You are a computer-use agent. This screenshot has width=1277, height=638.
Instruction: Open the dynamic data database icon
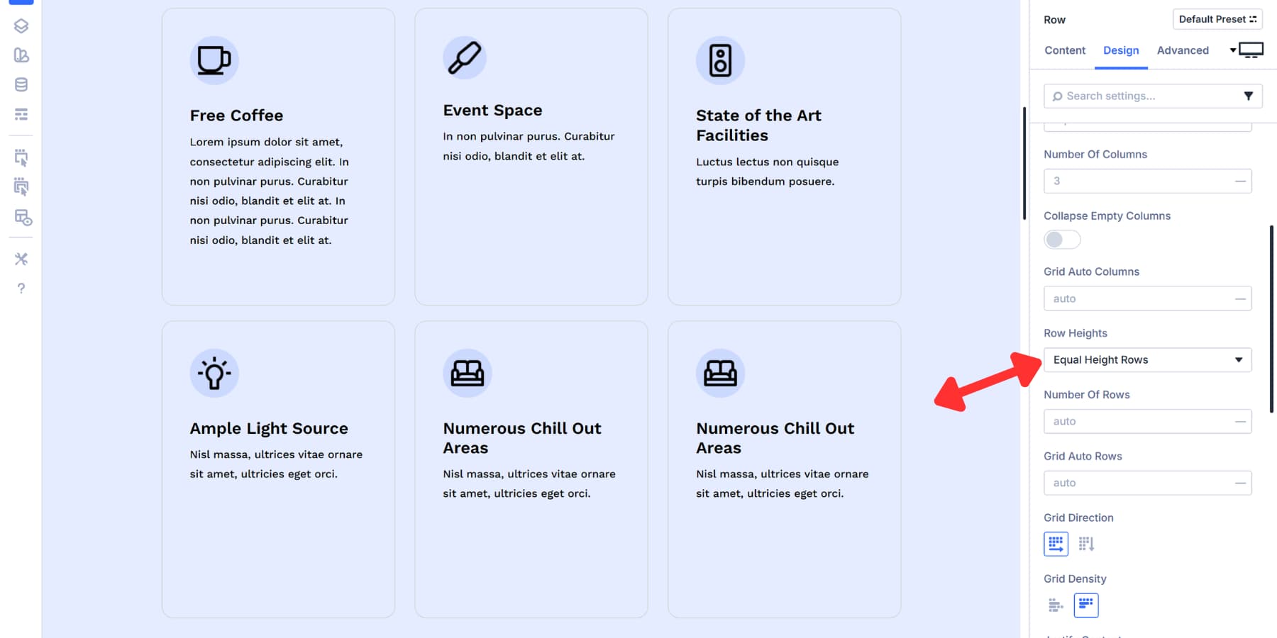[x=21, y=84]
